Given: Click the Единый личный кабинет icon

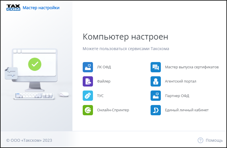Looking at the screenshot, I should tap(156, 110).
